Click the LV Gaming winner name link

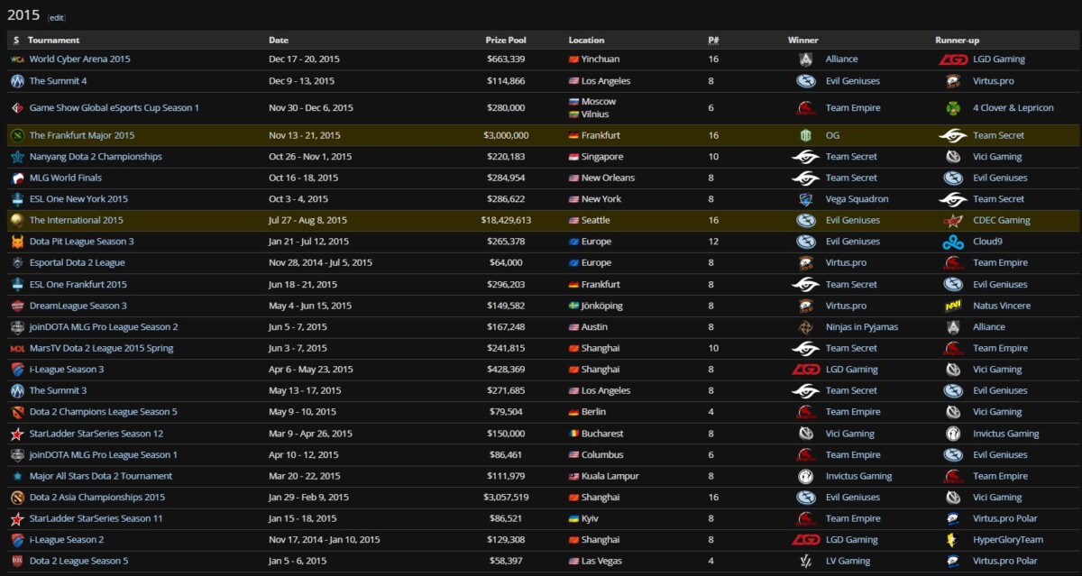coord(848,561)
